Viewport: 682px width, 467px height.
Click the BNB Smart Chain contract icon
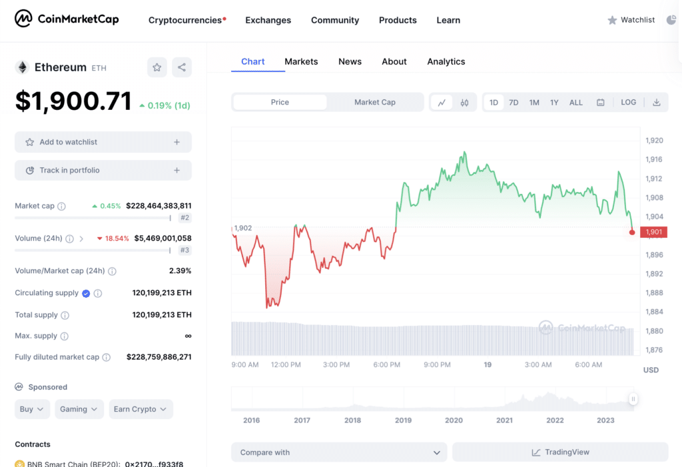pyautogui.click(x=19, y=464)
